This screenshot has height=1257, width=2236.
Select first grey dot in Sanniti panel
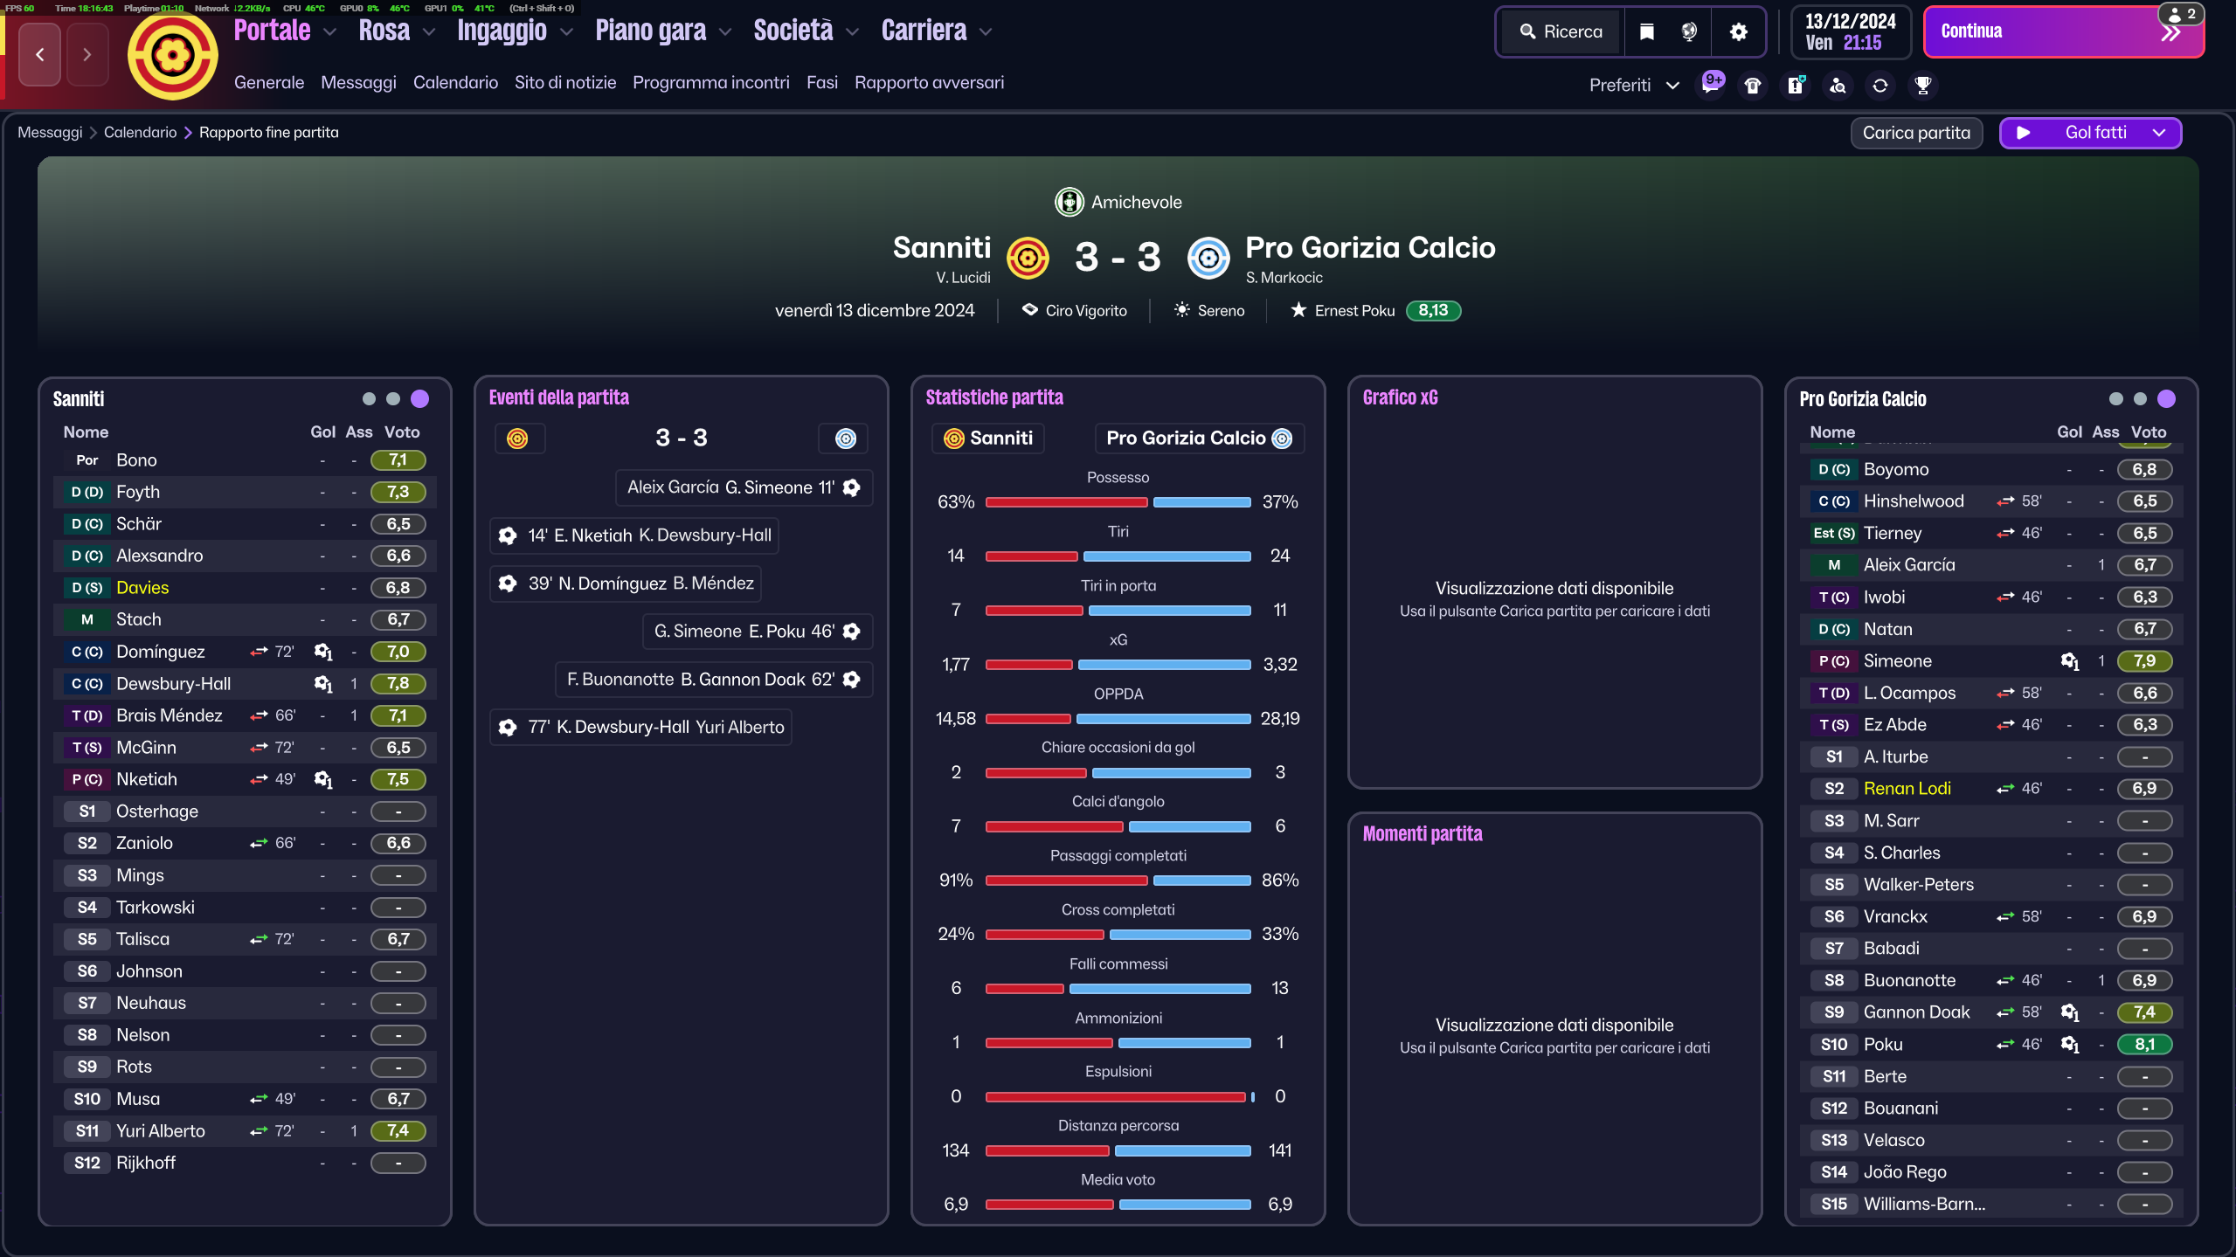tap(369, 399)
